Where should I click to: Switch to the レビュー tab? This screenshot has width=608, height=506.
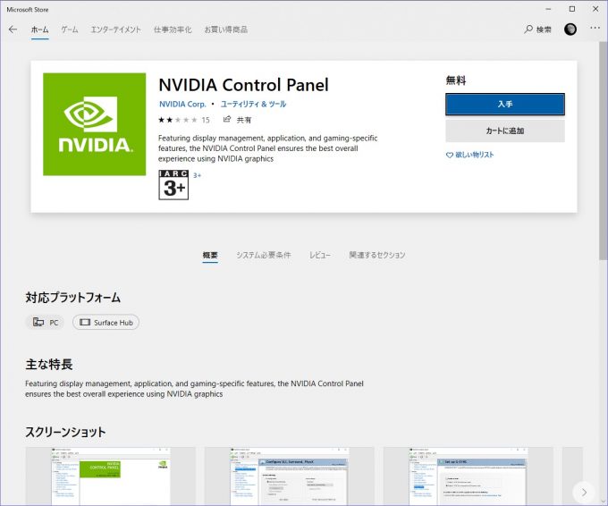[319, 255]
